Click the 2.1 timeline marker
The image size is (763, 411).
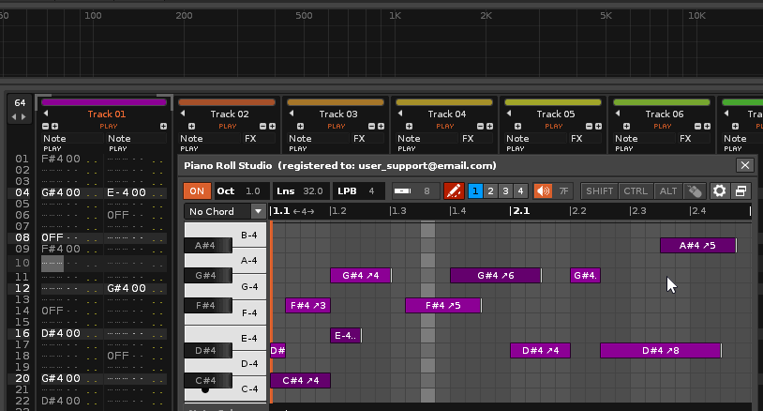pos(520,211)
